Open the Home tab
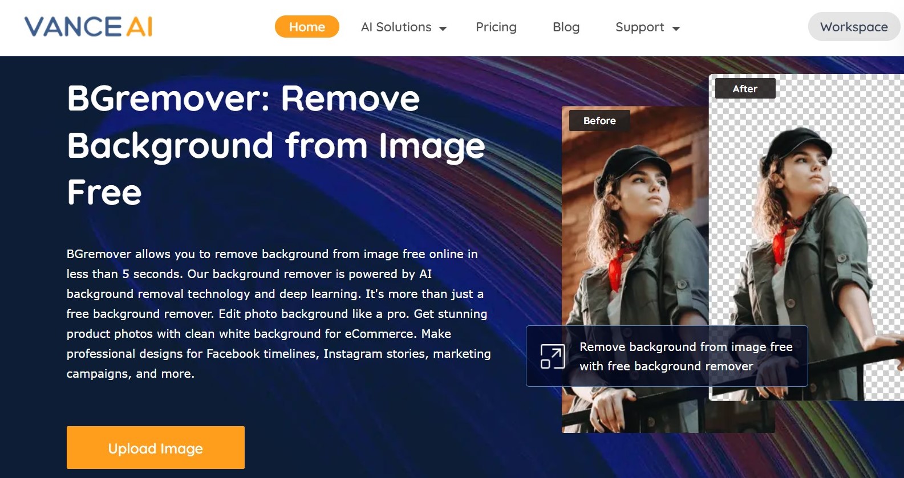Image resolution: width=904 pixels, height=478 pixels. (x=307, y=27)
